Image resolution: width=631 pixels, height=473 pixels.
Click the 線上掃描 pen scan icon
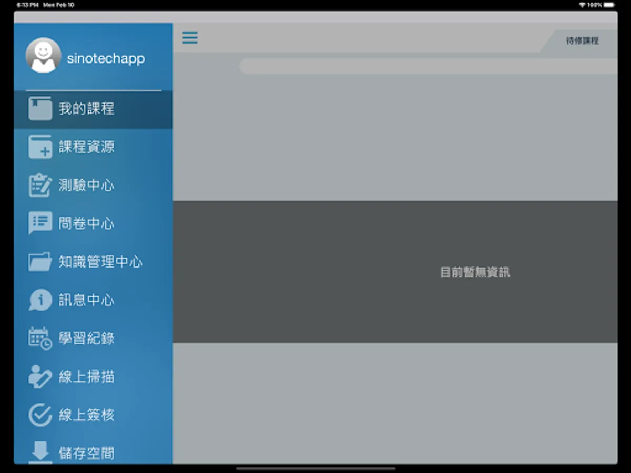point(40,376)
